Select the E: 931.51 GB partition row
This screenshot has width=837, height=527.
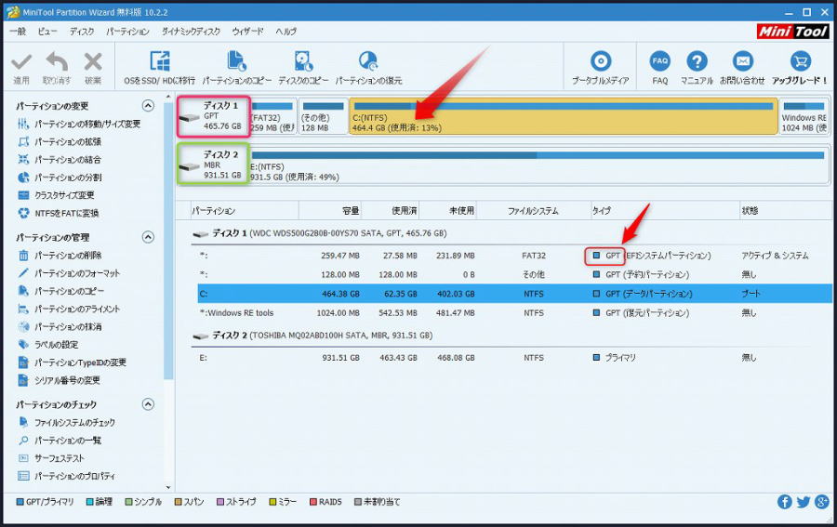click(x=512, y=358)
